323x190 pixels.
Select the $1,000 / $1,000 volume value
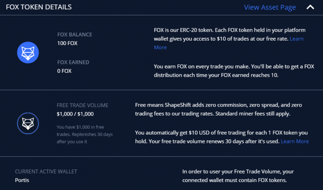point(75,114)
